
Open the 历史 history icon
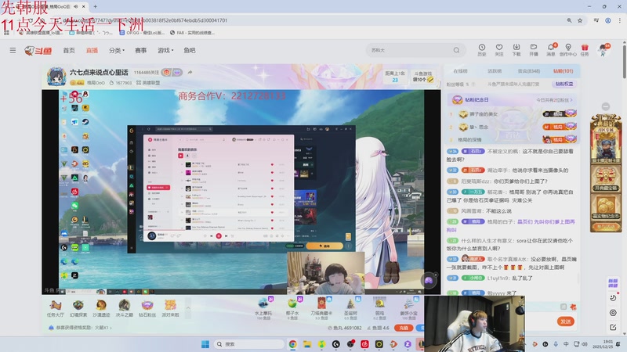(482, 50)
